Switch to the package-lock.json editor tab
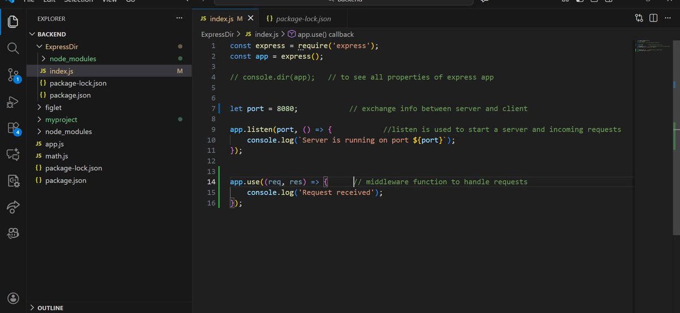 click(x=303, y=19)
